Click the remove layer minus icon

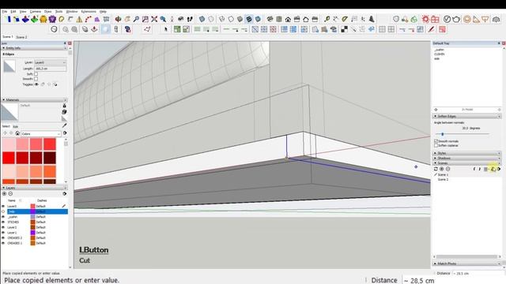tap(10, 194)
